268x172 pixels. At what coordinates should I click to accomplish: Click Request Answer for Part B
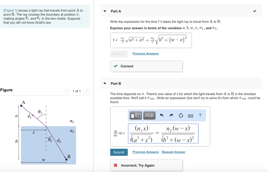click(x=173, y=152)
